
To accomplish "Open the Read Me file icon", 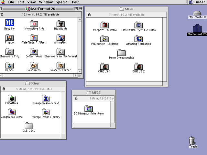I will pos(9,23).
